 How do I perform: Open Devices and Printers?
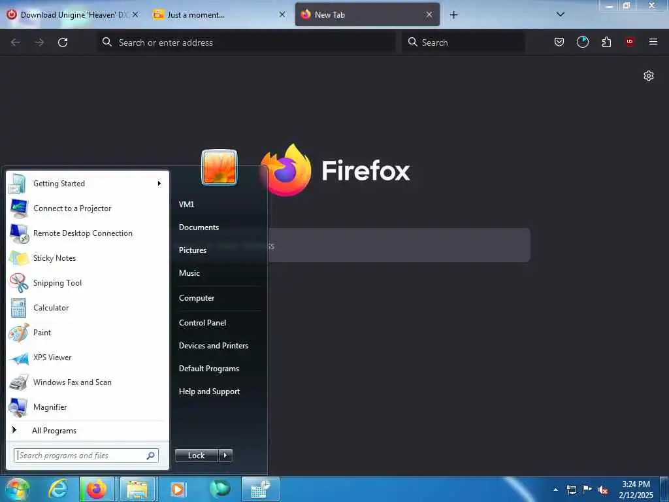point(214,346)
